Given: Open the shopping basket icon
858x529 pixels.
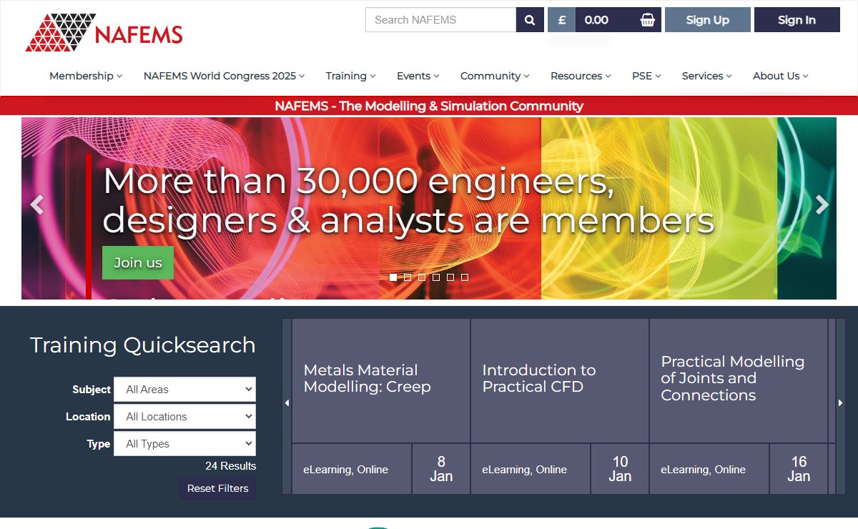Looking at the screenshot, I should point(647,20).
